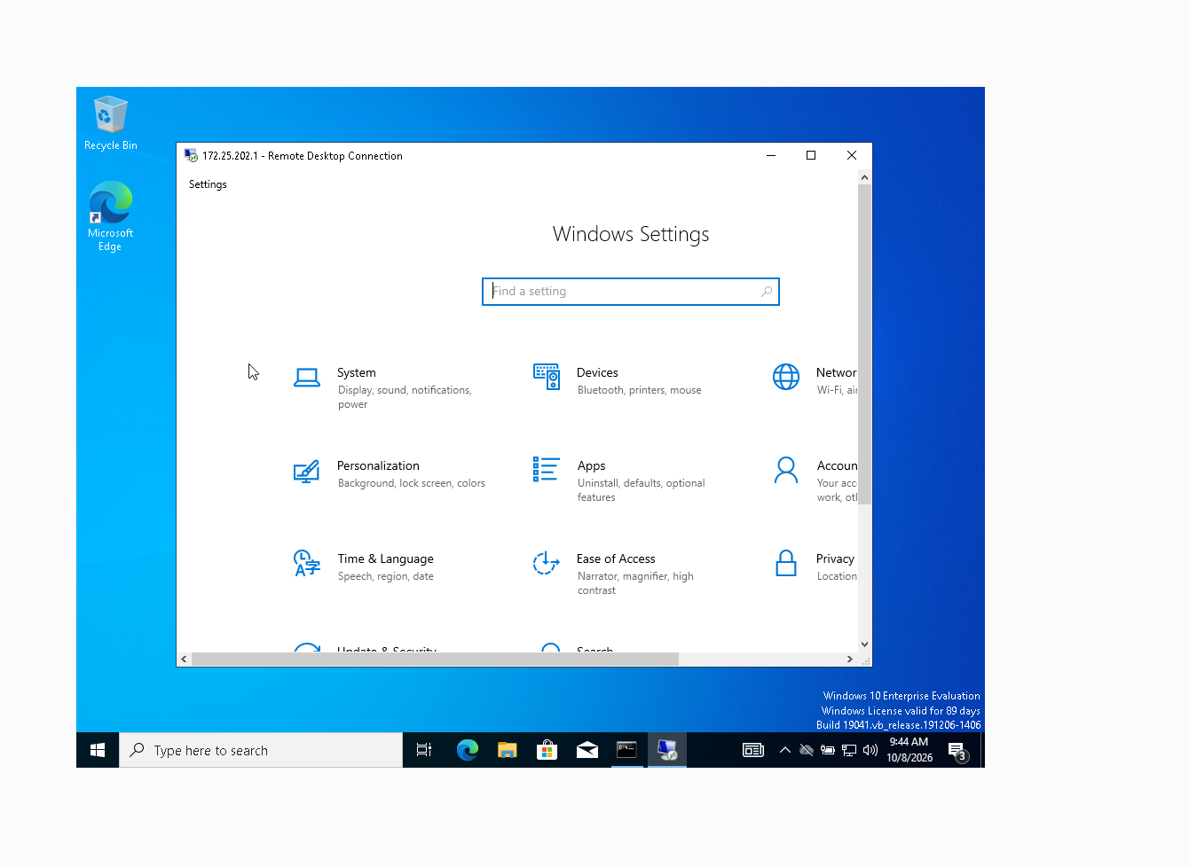Open the Windows Start menu
The image size is (1189, 867).
(98, 750)
